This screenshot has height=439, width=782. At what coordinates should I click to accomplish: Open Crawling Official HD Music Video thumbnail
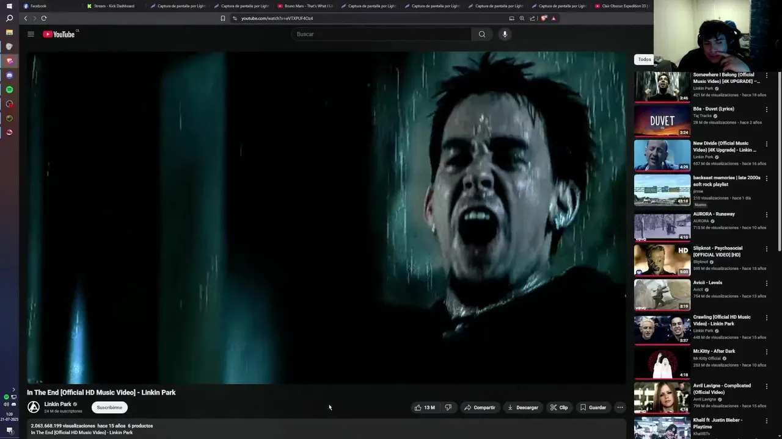[662, 329]
